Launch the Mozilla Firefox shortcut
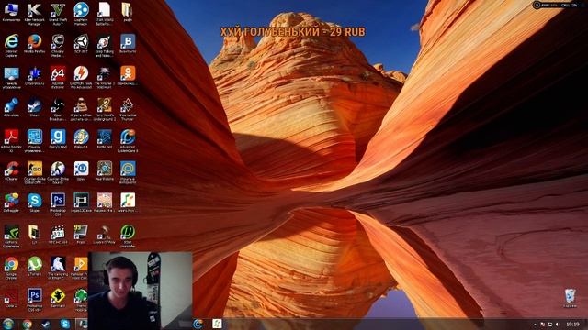The image size is (588, 330). pos(35,44)
